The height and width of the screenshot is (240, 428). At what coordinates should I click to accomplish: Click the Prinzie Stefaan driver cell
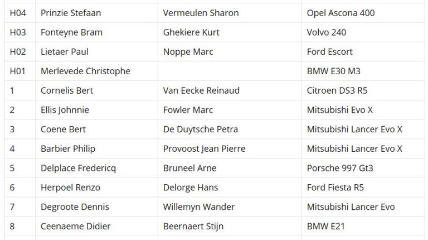point(96,13)
